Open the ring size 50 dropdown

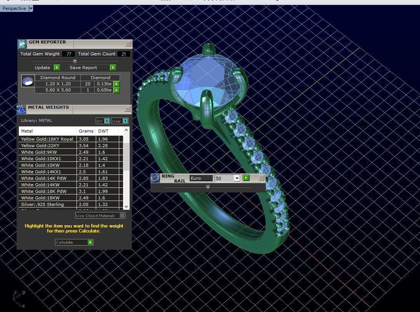(237, 178)
